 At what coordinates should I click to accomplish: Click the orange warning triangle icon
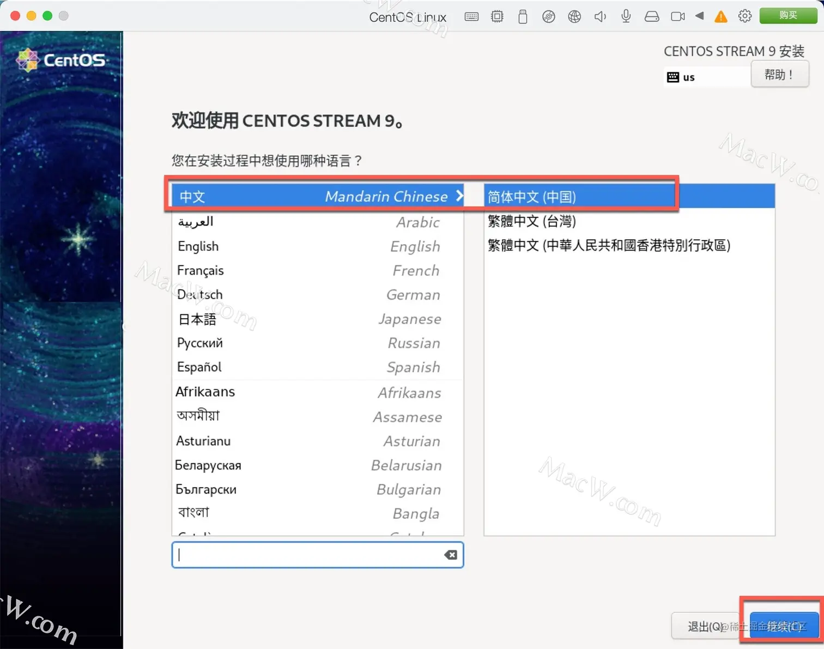pyautogui.click(x=720, y=16)
